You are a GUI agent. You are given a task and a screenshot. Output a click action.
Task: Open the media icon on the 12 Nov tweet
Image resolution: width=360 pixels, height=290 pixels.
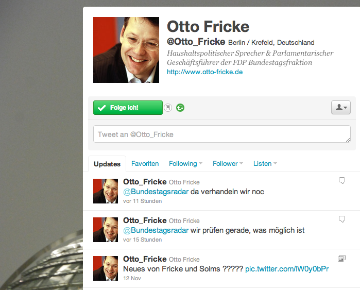coord(341,258)
